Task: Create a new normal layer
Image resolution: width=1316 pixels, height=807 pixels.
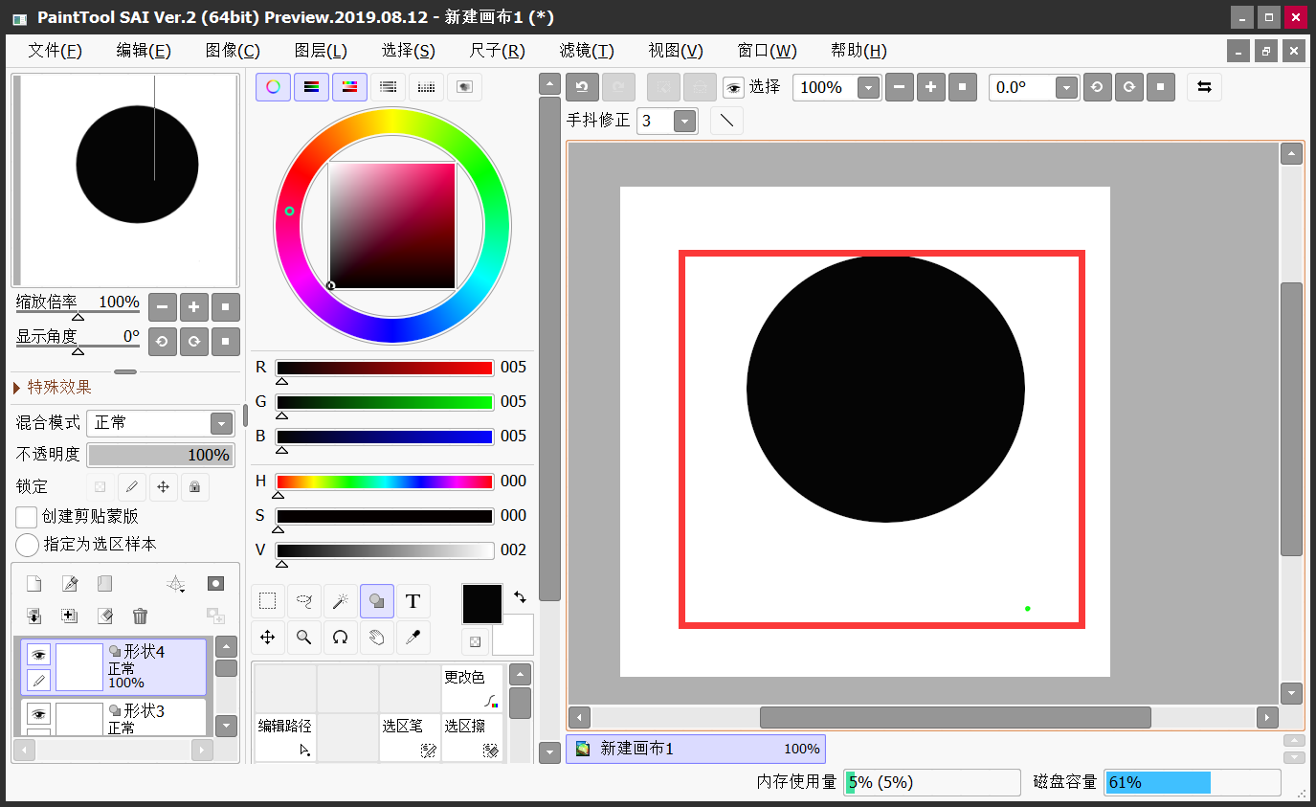Action: [33, 584]
